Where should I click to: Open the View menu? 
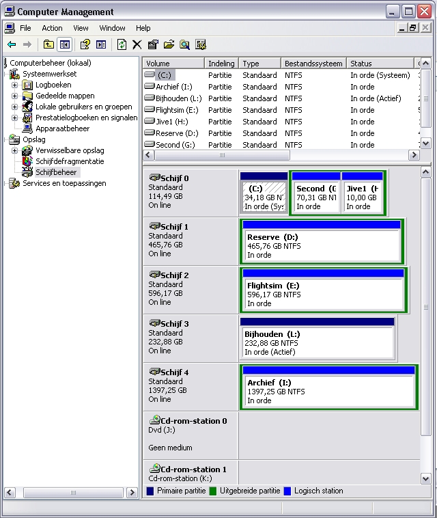pyautogui.click(x=81, y=28)
